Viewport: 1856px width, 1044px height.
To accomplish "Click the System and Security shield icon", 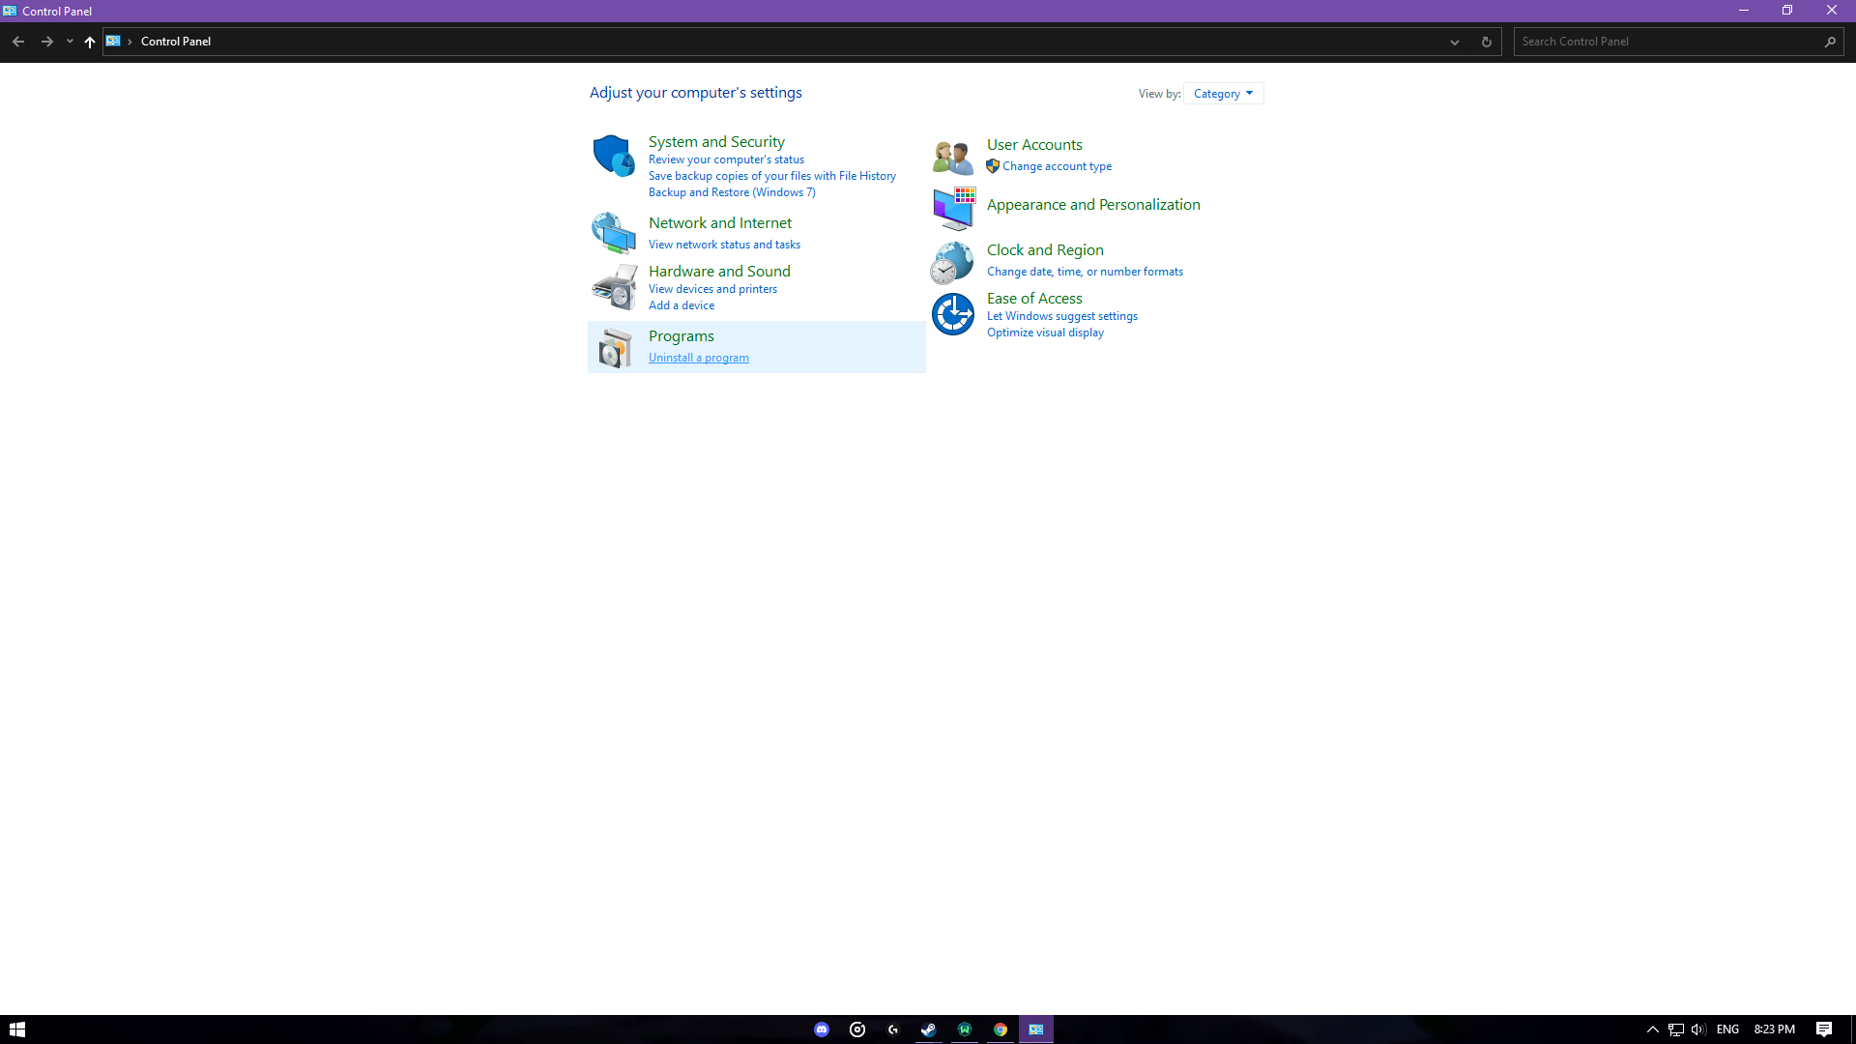I will tap(613, 156).
